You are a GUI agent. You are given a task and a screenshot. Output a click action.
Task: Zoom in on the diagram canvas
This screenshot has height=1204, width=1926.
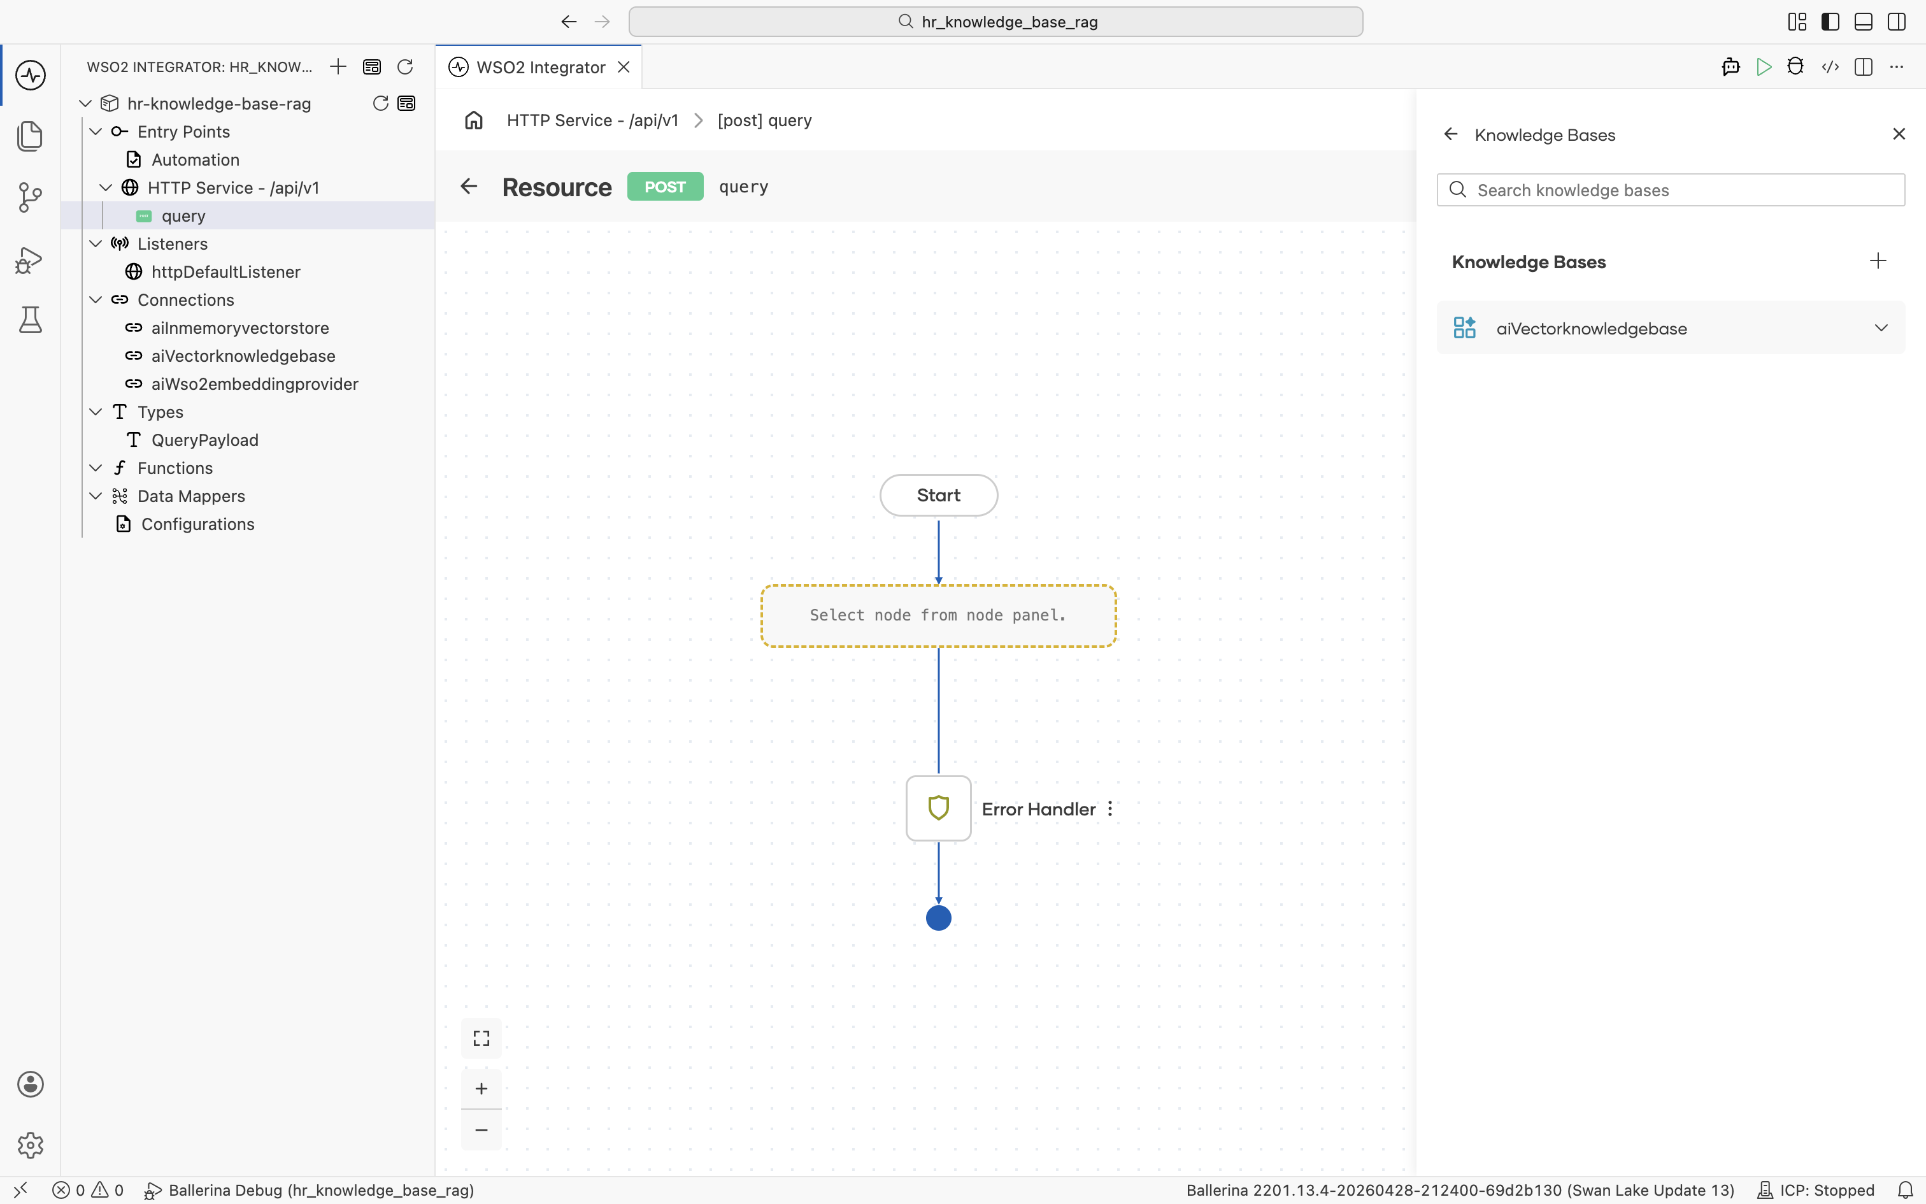click(481, 1089)
